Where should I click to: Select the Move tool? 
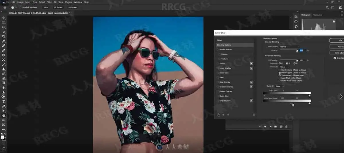[4, 18]
